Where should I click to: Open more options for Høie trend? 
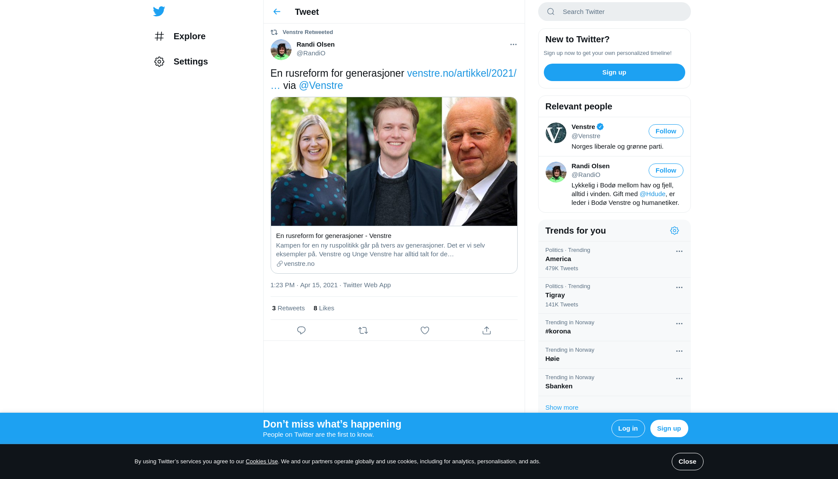679,351
